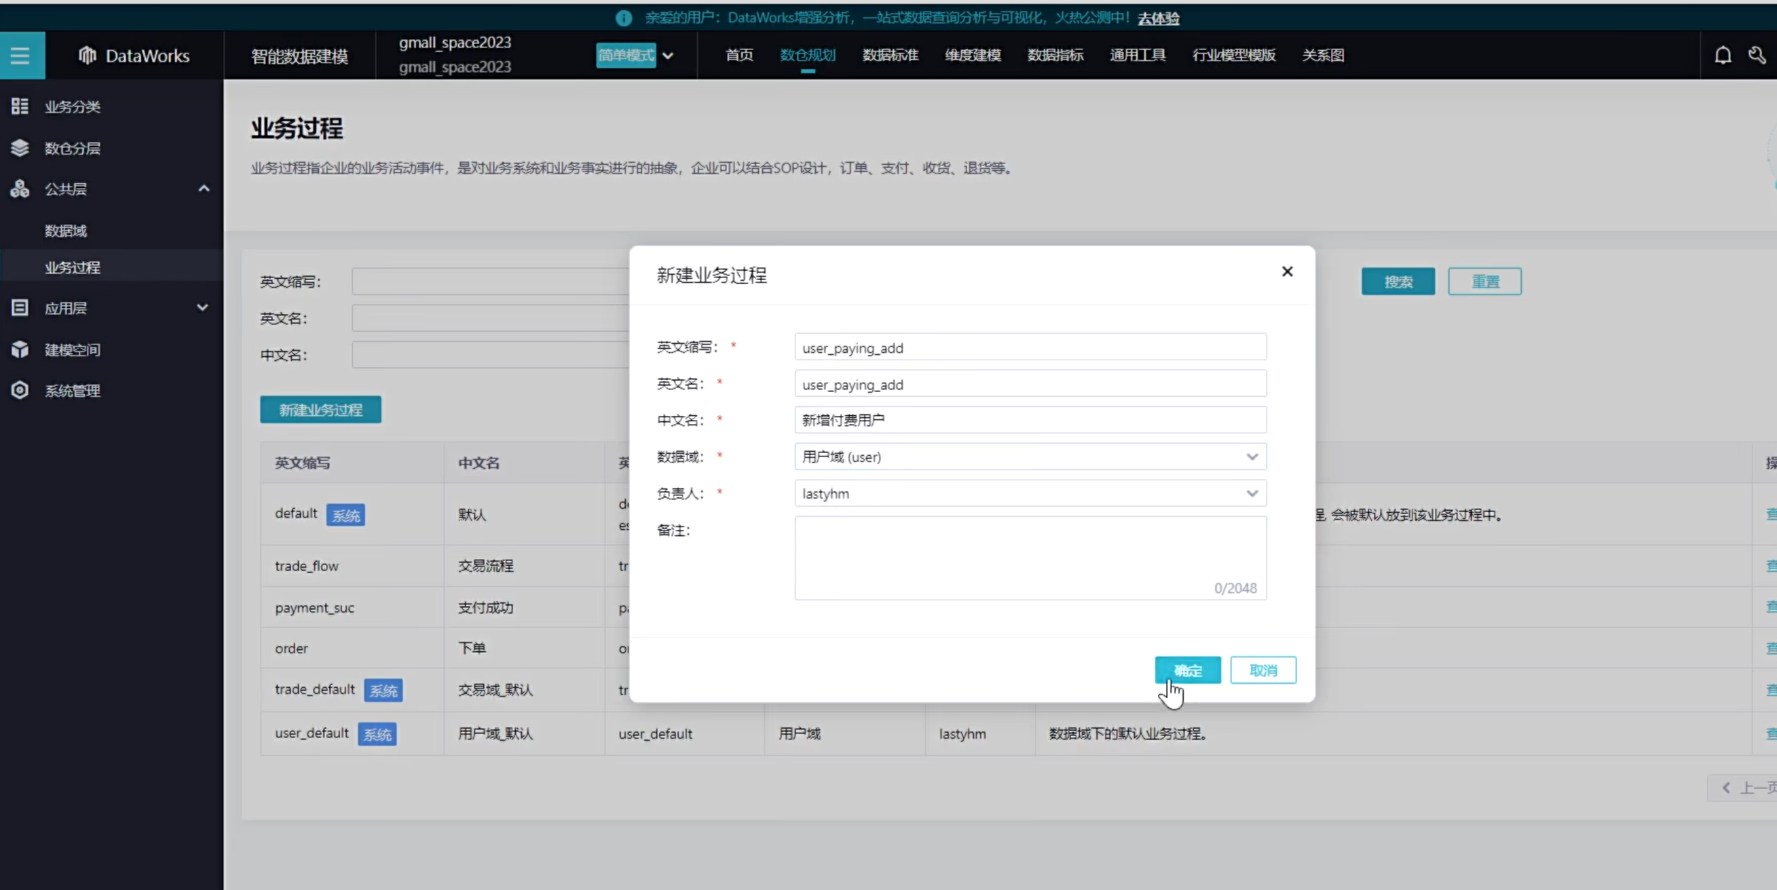Screen dimensions: 1777x890
Task: Click the 建模空间 cube icon
Action: click(20, 349)
